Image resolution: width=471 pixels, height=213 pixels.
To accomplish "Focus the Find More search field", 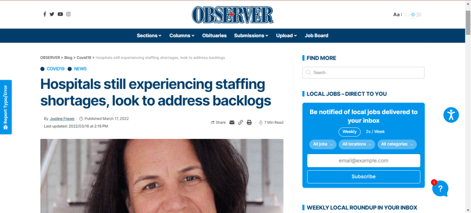I will 363,73.
